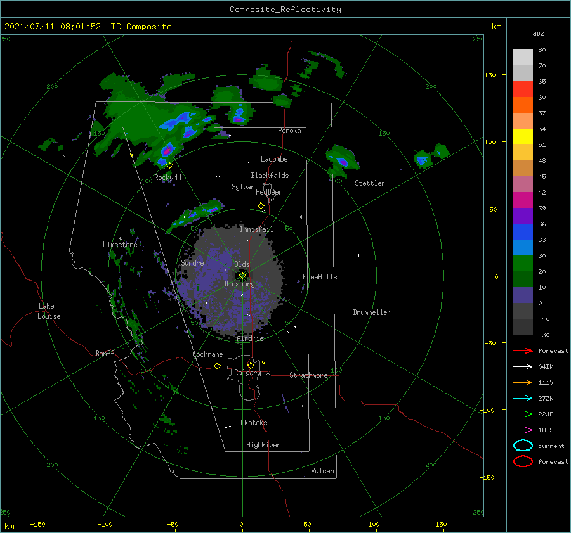Click the Limestone label
Viewport: 571px width, 533px height.
tap(120, 245)
